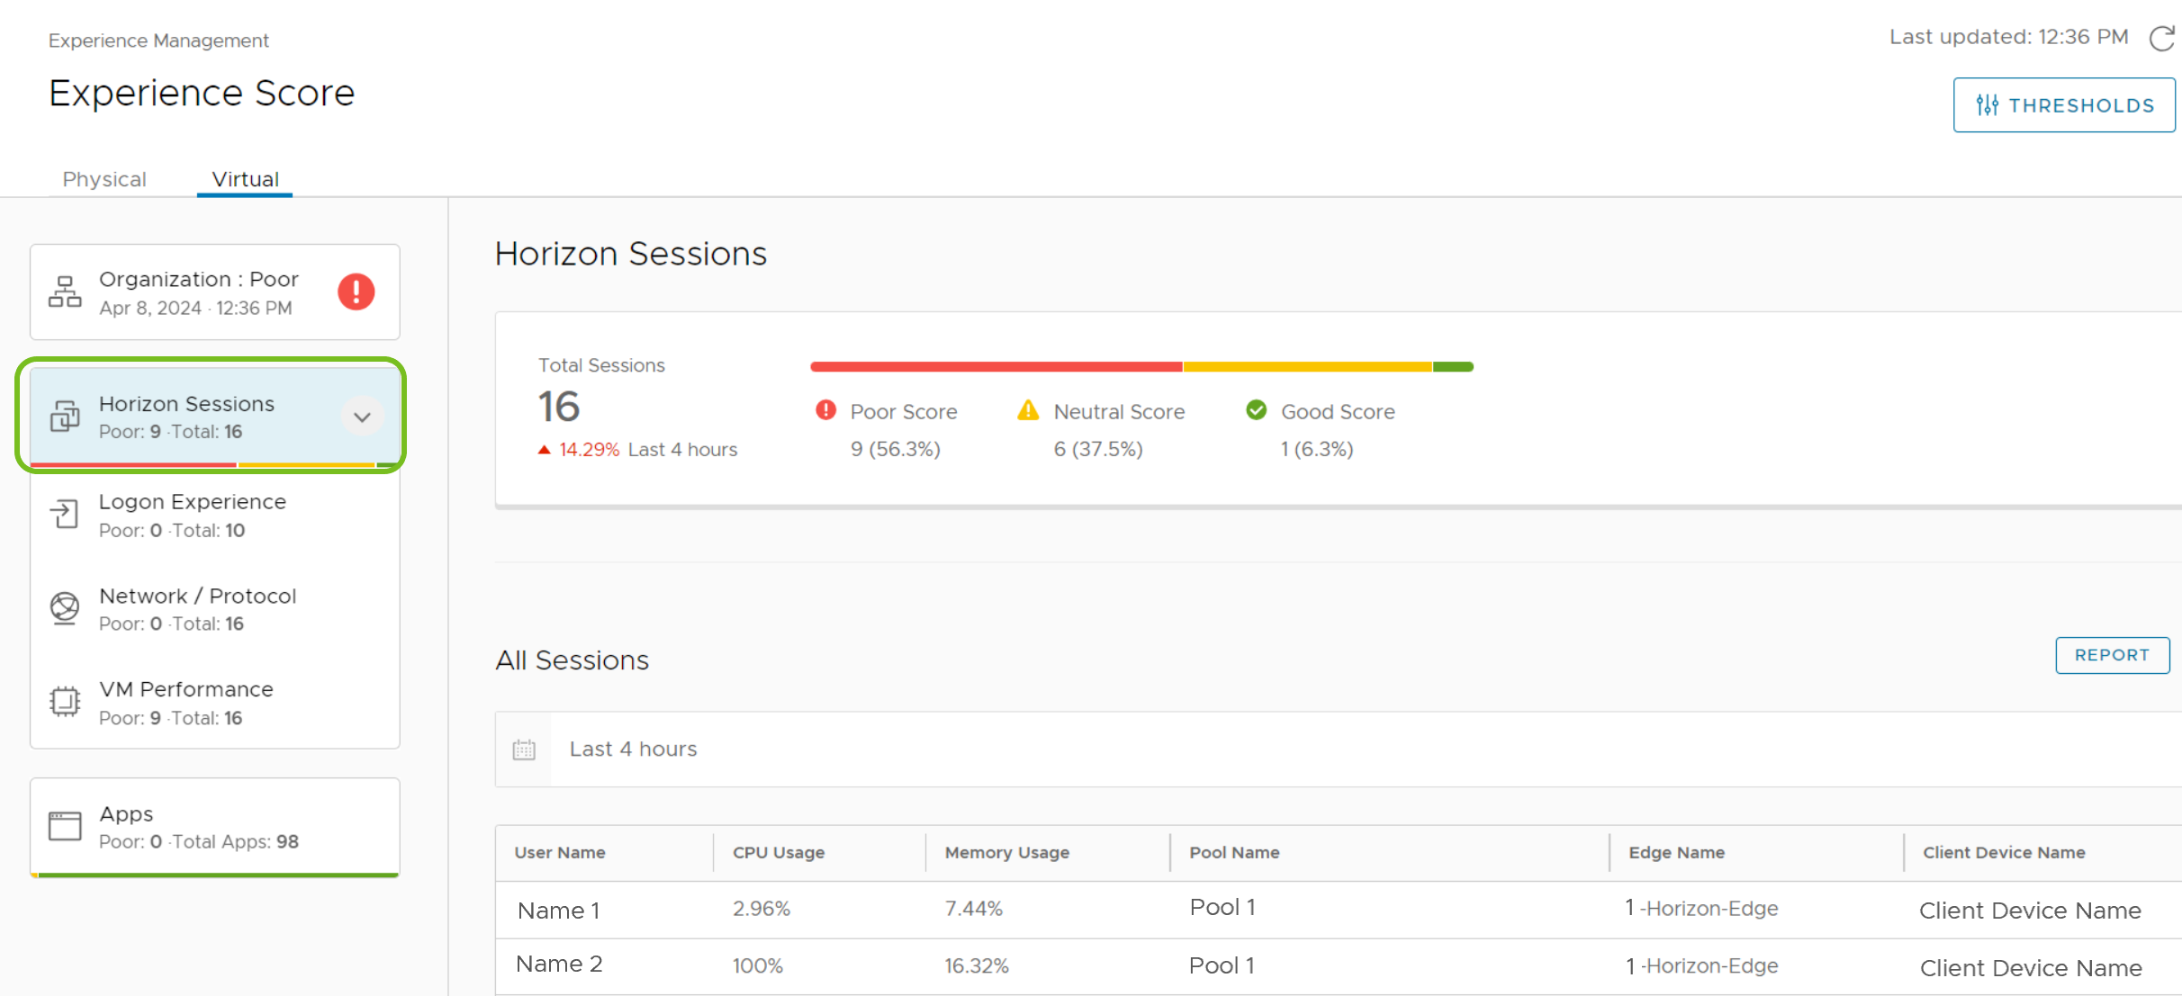The height and width of the screenshot is (996, 2182).
Task: Click the red Organization Poor alert icon
Action: click(x=356, y=292)
